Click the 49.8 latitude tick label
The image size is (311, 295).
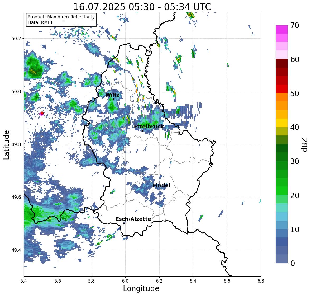click(x=16, y=144)
